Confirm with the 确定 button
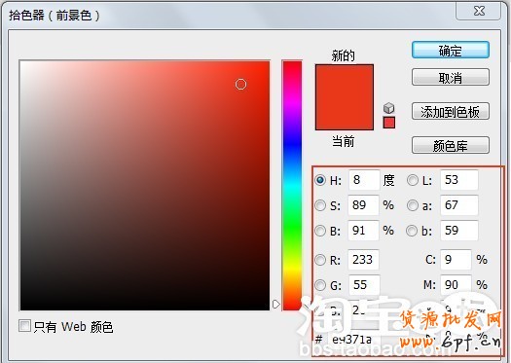Viewport: 511px width, 363px height. tap(451, 51)
